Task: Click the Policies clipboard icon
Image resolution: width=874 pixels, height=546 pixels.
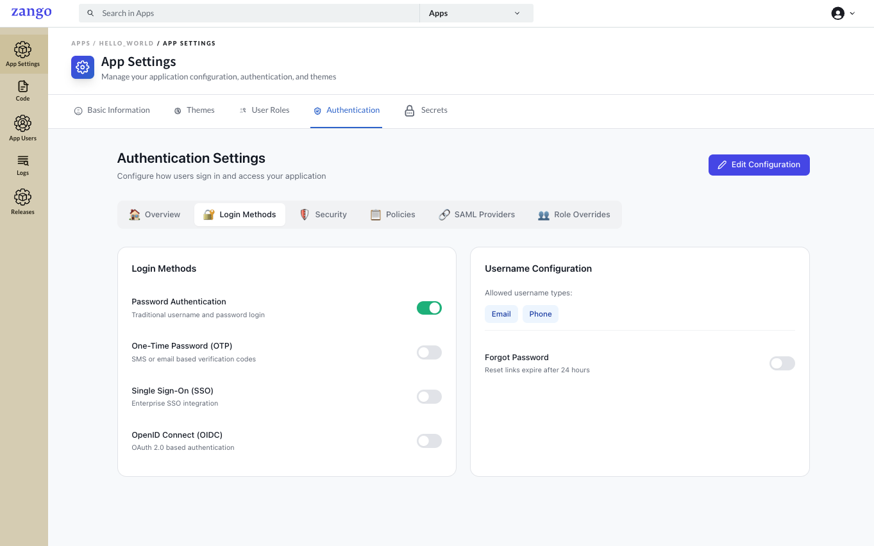Action: pos(376,215)
